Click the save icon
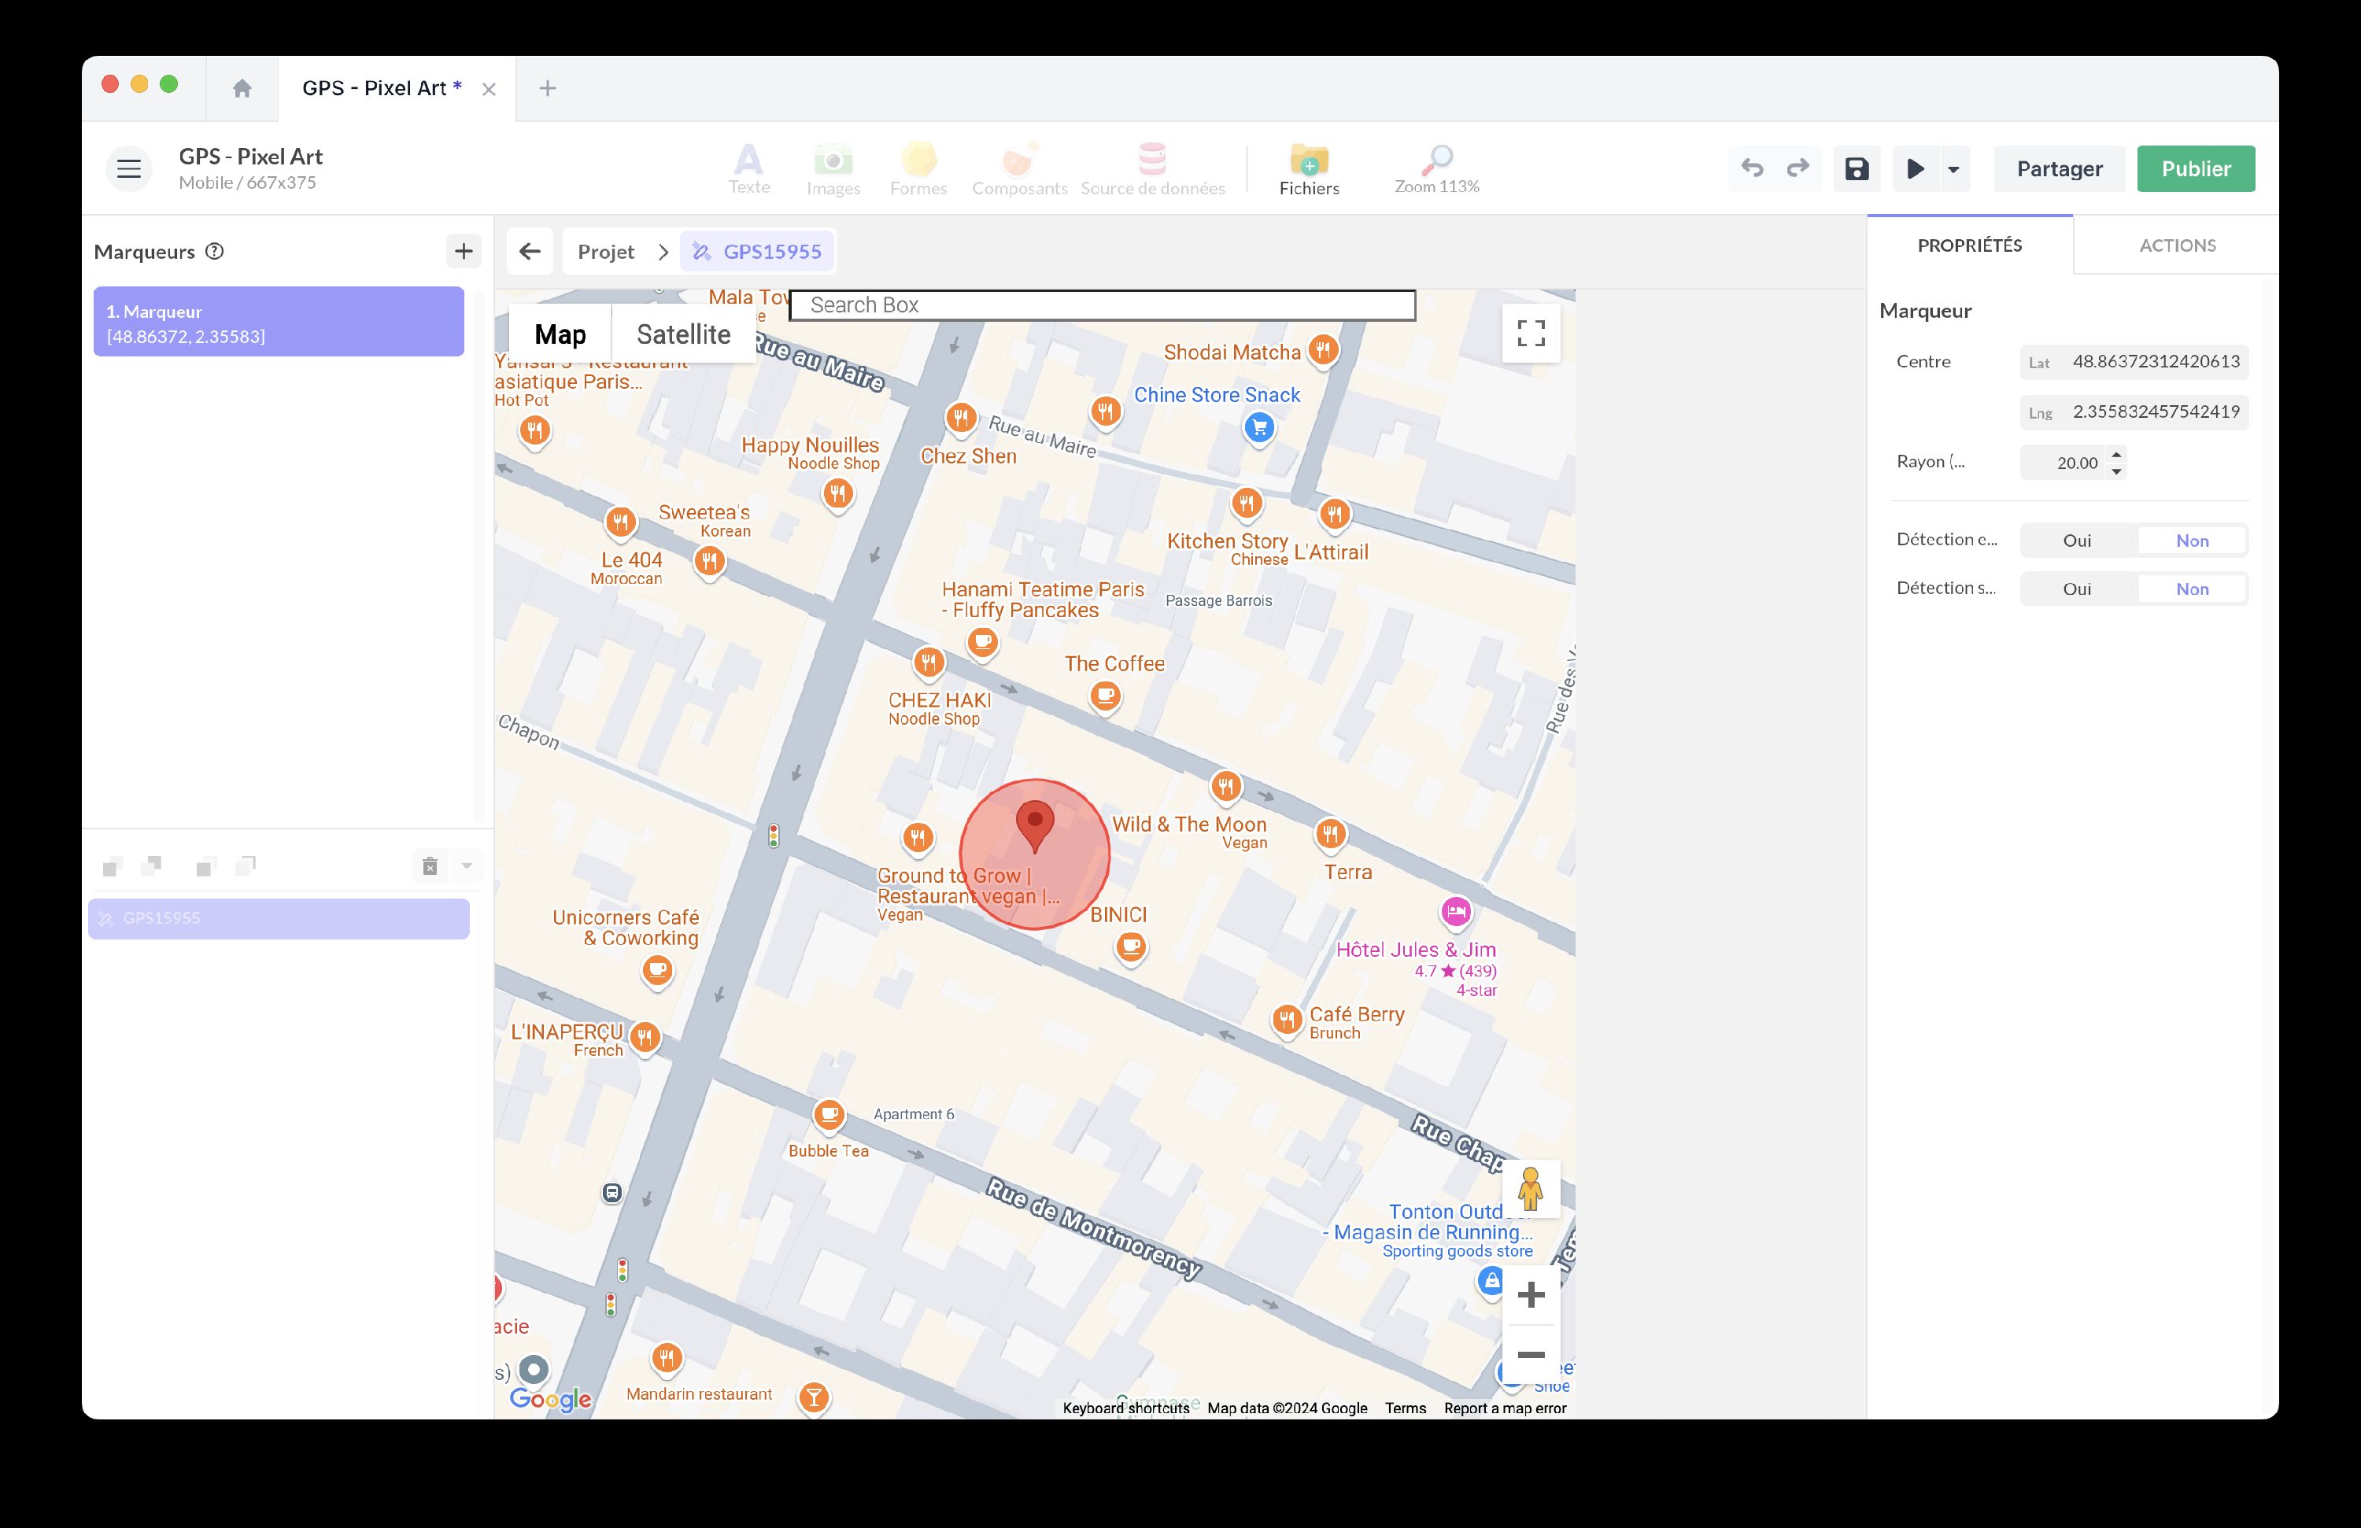2361x1528 pixels. tap(1856, 168)
